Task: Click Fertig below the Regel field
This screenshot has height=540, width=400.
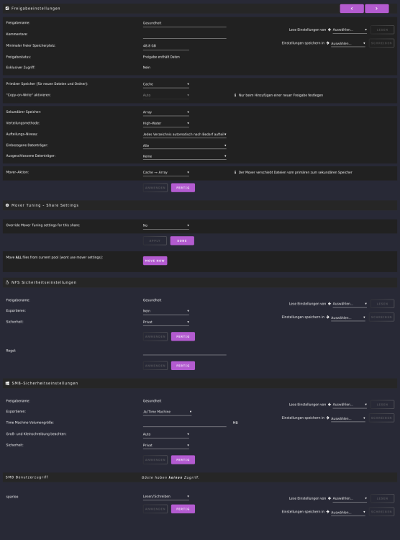Action: tap(183, 366)
